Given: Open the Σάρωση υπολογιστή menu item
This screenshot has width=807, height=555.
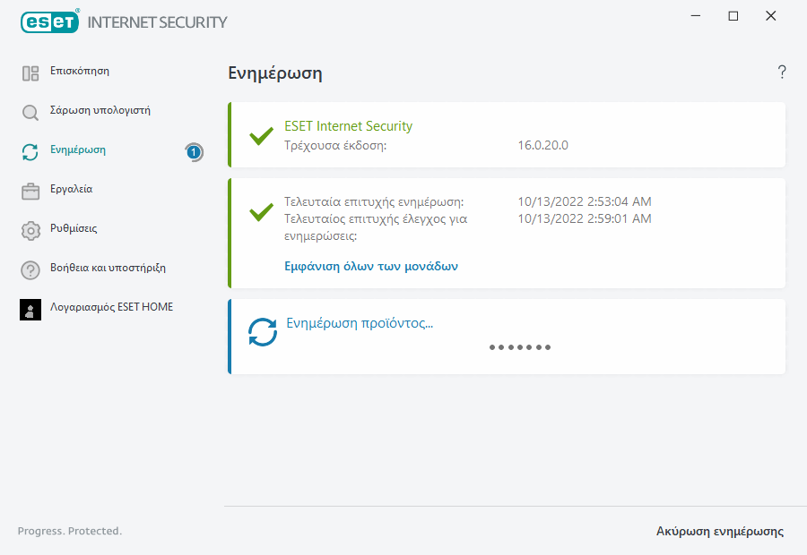Looking at the screenshot, I should click(100, 111).
